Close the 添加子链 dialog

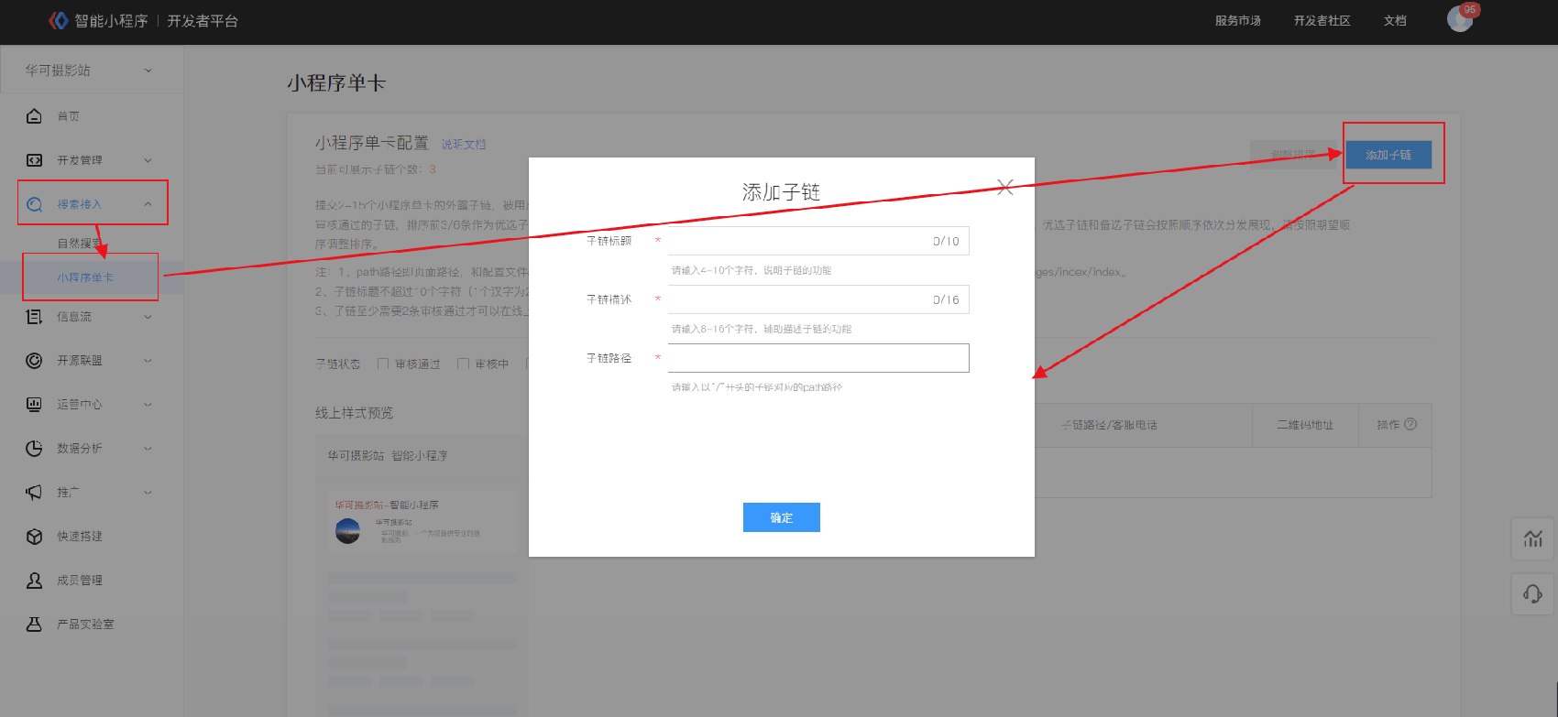1004,187
